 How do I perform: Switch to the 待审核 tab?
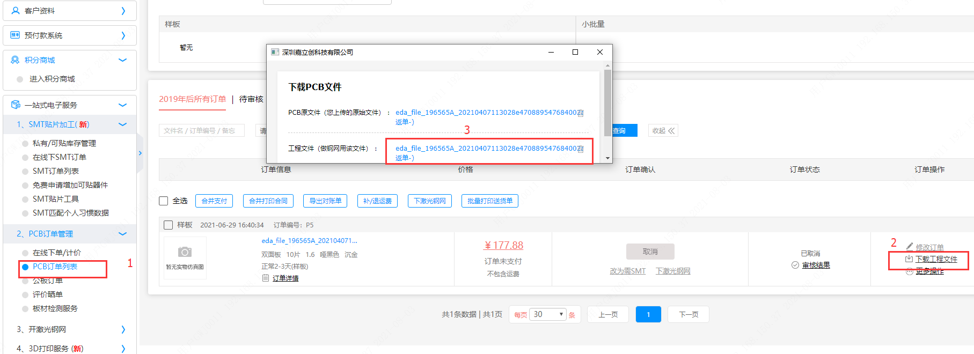[x=251, y=99]
